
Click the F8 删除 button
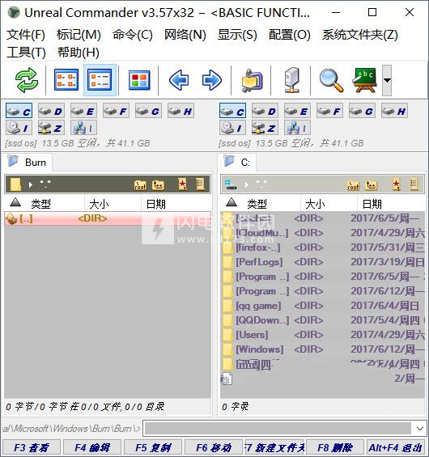(x=335, y=447)
